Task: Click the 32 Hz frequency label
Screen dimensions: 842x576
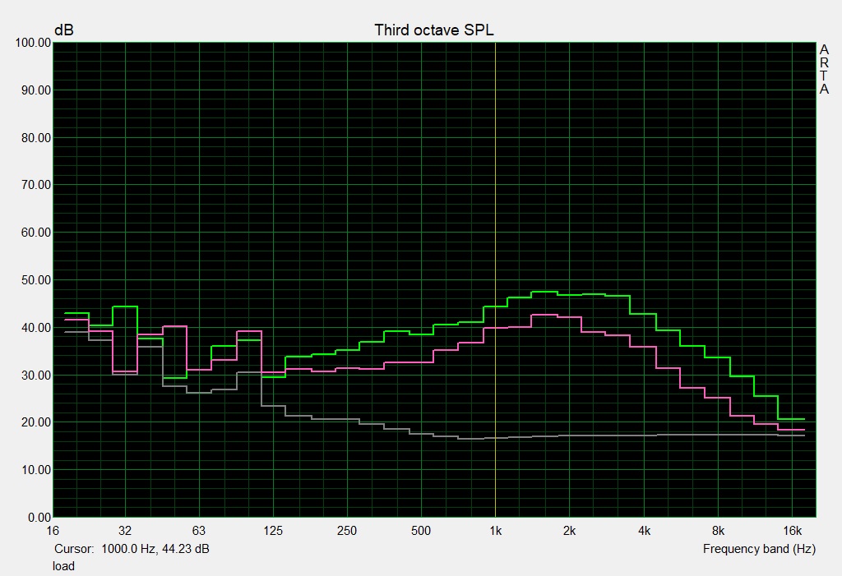Action: coord(125,531)
